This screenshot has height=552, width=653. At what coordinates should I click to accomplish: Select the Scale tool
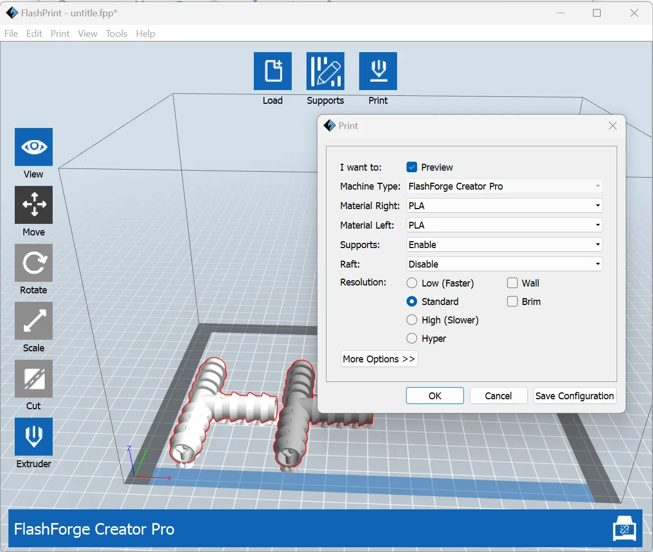pyautogui.click(x=34, y=321)
